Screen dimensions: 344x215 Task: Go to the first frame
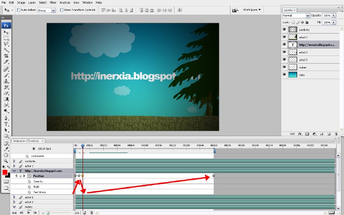[14, 212]
